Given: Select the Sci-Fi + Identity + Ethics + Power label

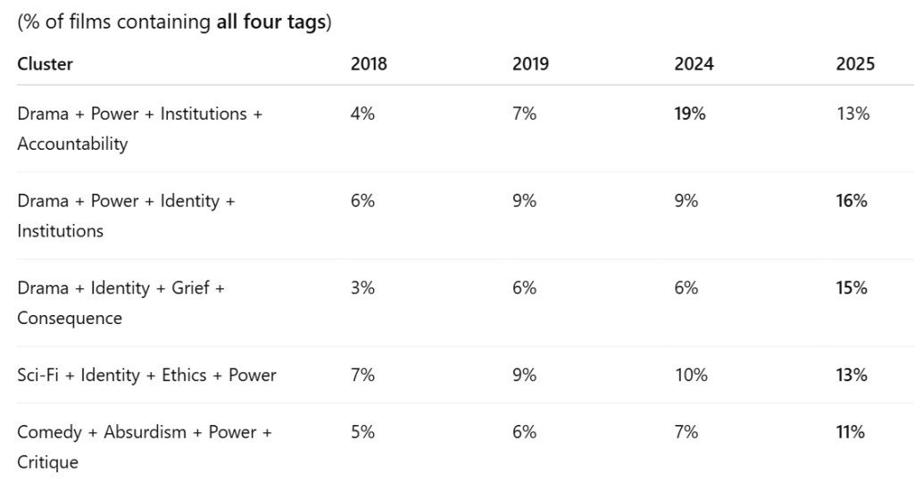Looking at the screenshot, I should pos(146,375).
